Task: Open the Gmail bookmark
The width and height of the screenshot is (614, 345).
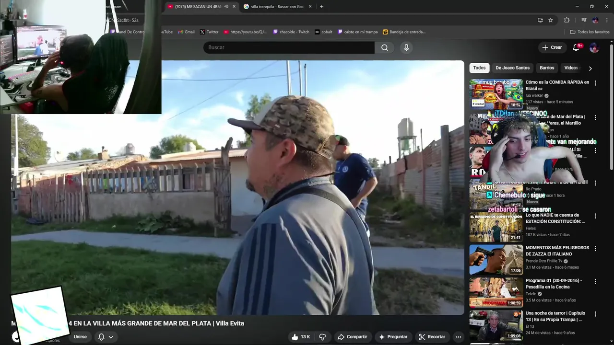Action: click(186, 32)
